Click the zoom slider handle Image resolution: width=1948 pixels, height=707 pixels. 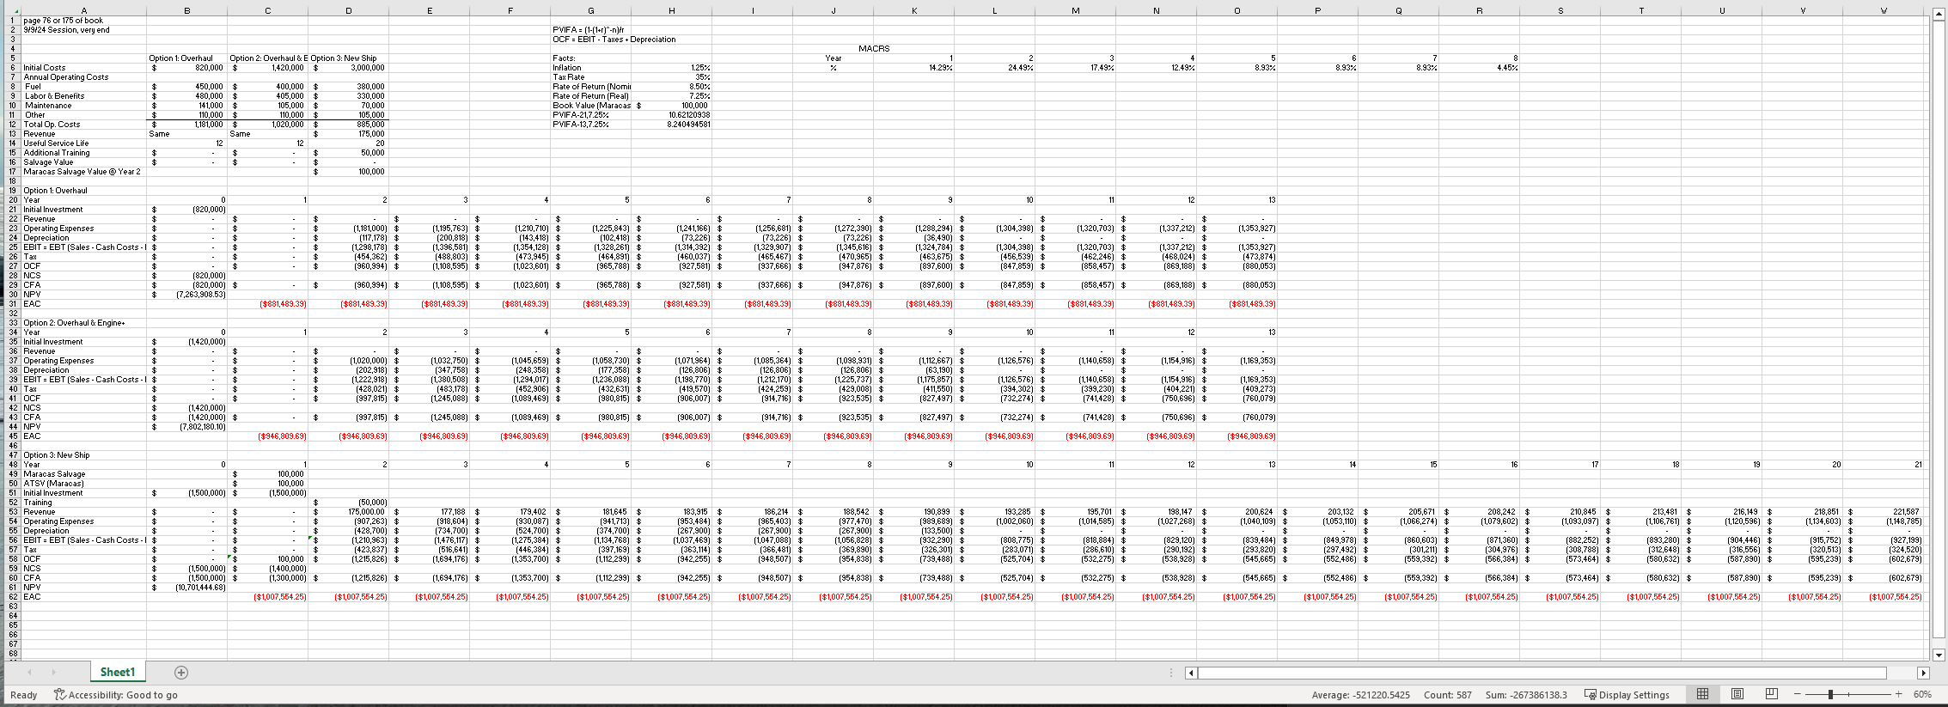coord(1830,694)
